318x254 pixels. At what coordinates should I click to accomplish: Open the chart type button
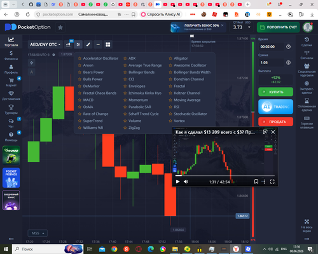pyautogui.click(x=68, y=44)
